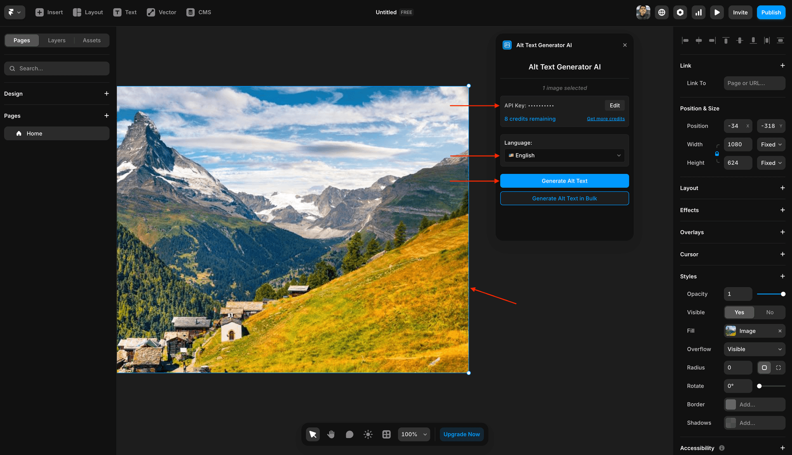
Task: Click the Generate Alt Text button
Action: point(564,181)
